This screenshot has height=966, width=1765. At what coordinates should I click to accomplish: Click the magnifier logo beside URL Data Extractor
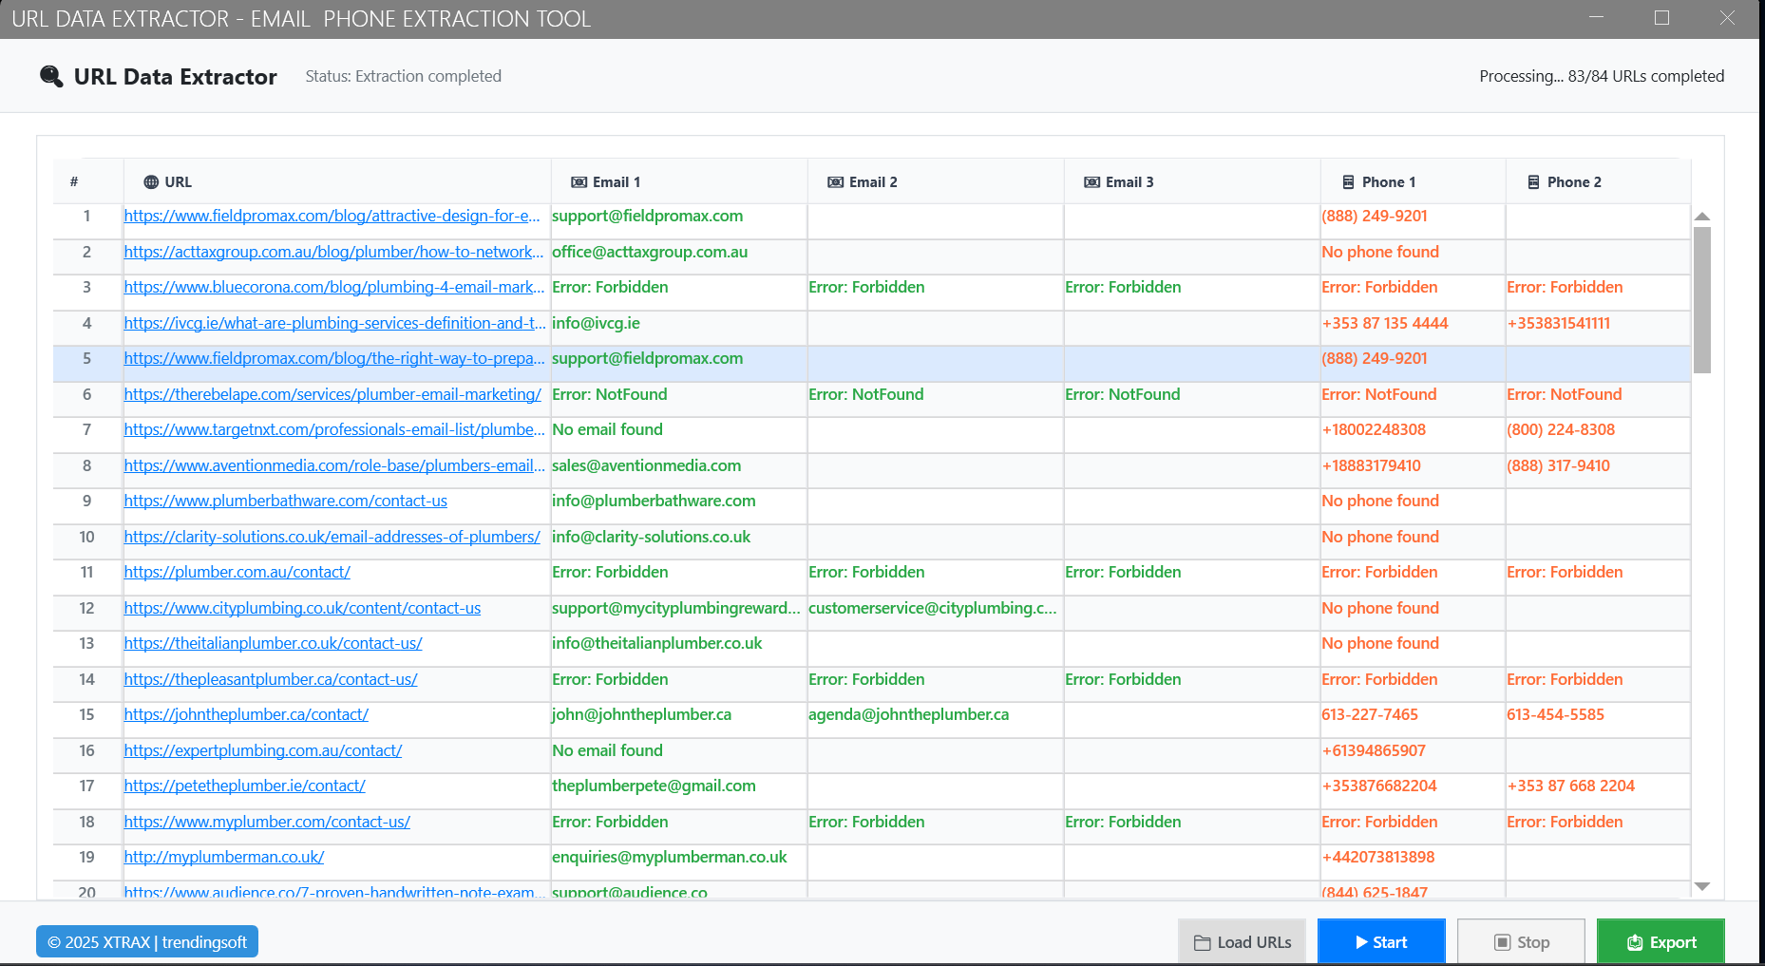[x=51, y=76]
